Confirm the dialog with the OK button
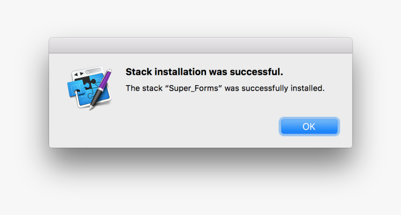The width and height of the screenshot is (401, 215). point(309,127)
